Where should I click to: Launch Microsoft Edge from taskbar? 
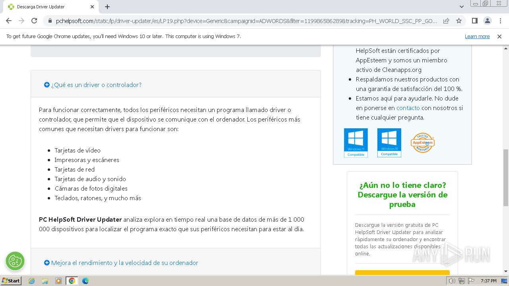pyautogui.click(x=85, y=281)
